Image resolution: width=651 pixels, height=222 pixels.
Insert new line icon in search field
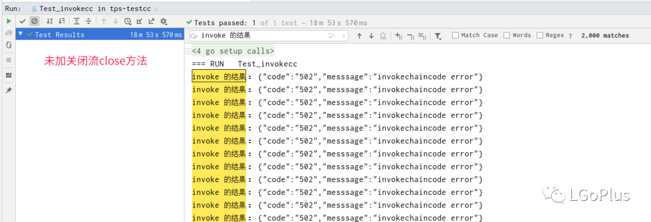point(332,36)
